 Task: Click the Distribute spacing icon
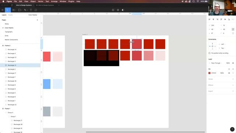(233, 19)
